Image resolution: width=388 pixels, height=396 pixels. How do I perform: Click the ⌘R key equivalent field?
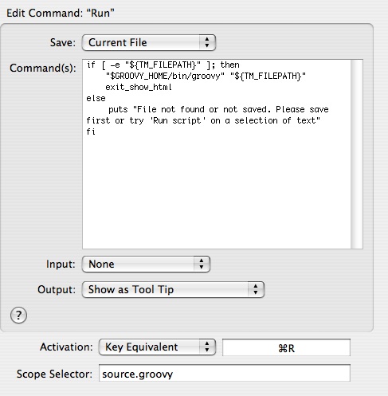(x=286, y=347)
